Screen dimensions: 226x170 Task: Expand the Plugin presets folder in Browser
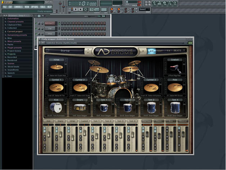point(14,48)
